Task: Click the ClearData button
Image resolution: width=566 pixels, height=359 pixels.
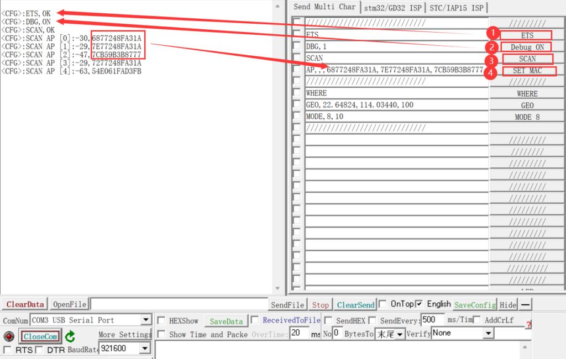Action: coord(25,305)
